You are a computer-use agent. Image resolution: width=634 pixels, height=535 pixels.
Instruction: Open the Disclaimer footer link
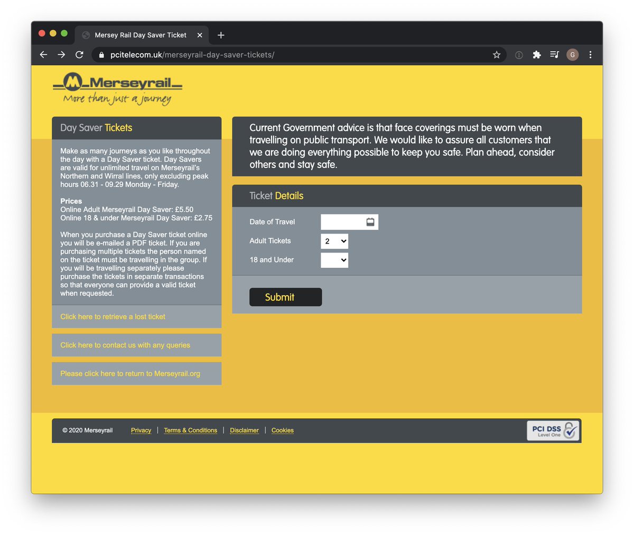pyautogui.click(x=244, y=430)
